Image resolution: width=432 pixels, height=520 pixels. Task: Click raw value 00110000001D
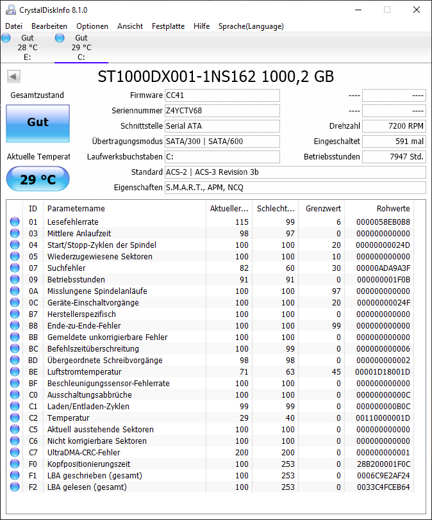pos(383,418)
